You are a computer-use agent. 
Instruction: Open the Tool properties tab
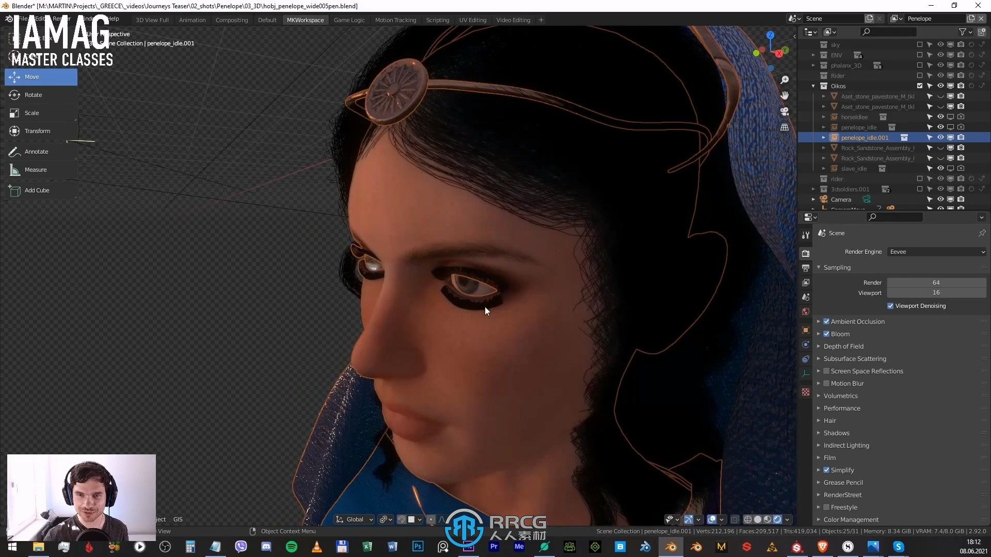coord(806,235)
